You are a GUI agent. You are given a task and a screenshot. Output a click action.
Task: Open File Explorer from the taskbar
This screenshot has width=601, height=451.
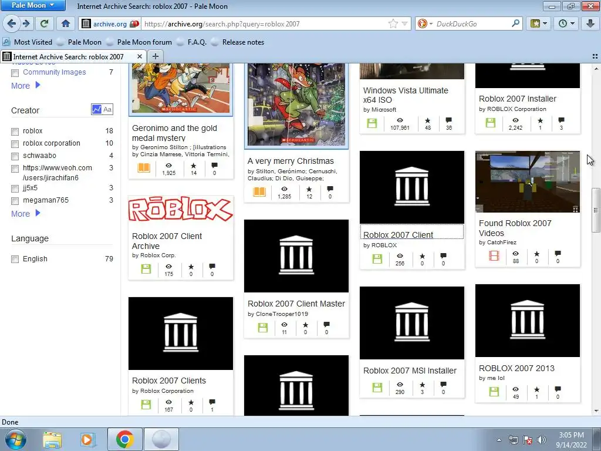[x=52, y=439]
